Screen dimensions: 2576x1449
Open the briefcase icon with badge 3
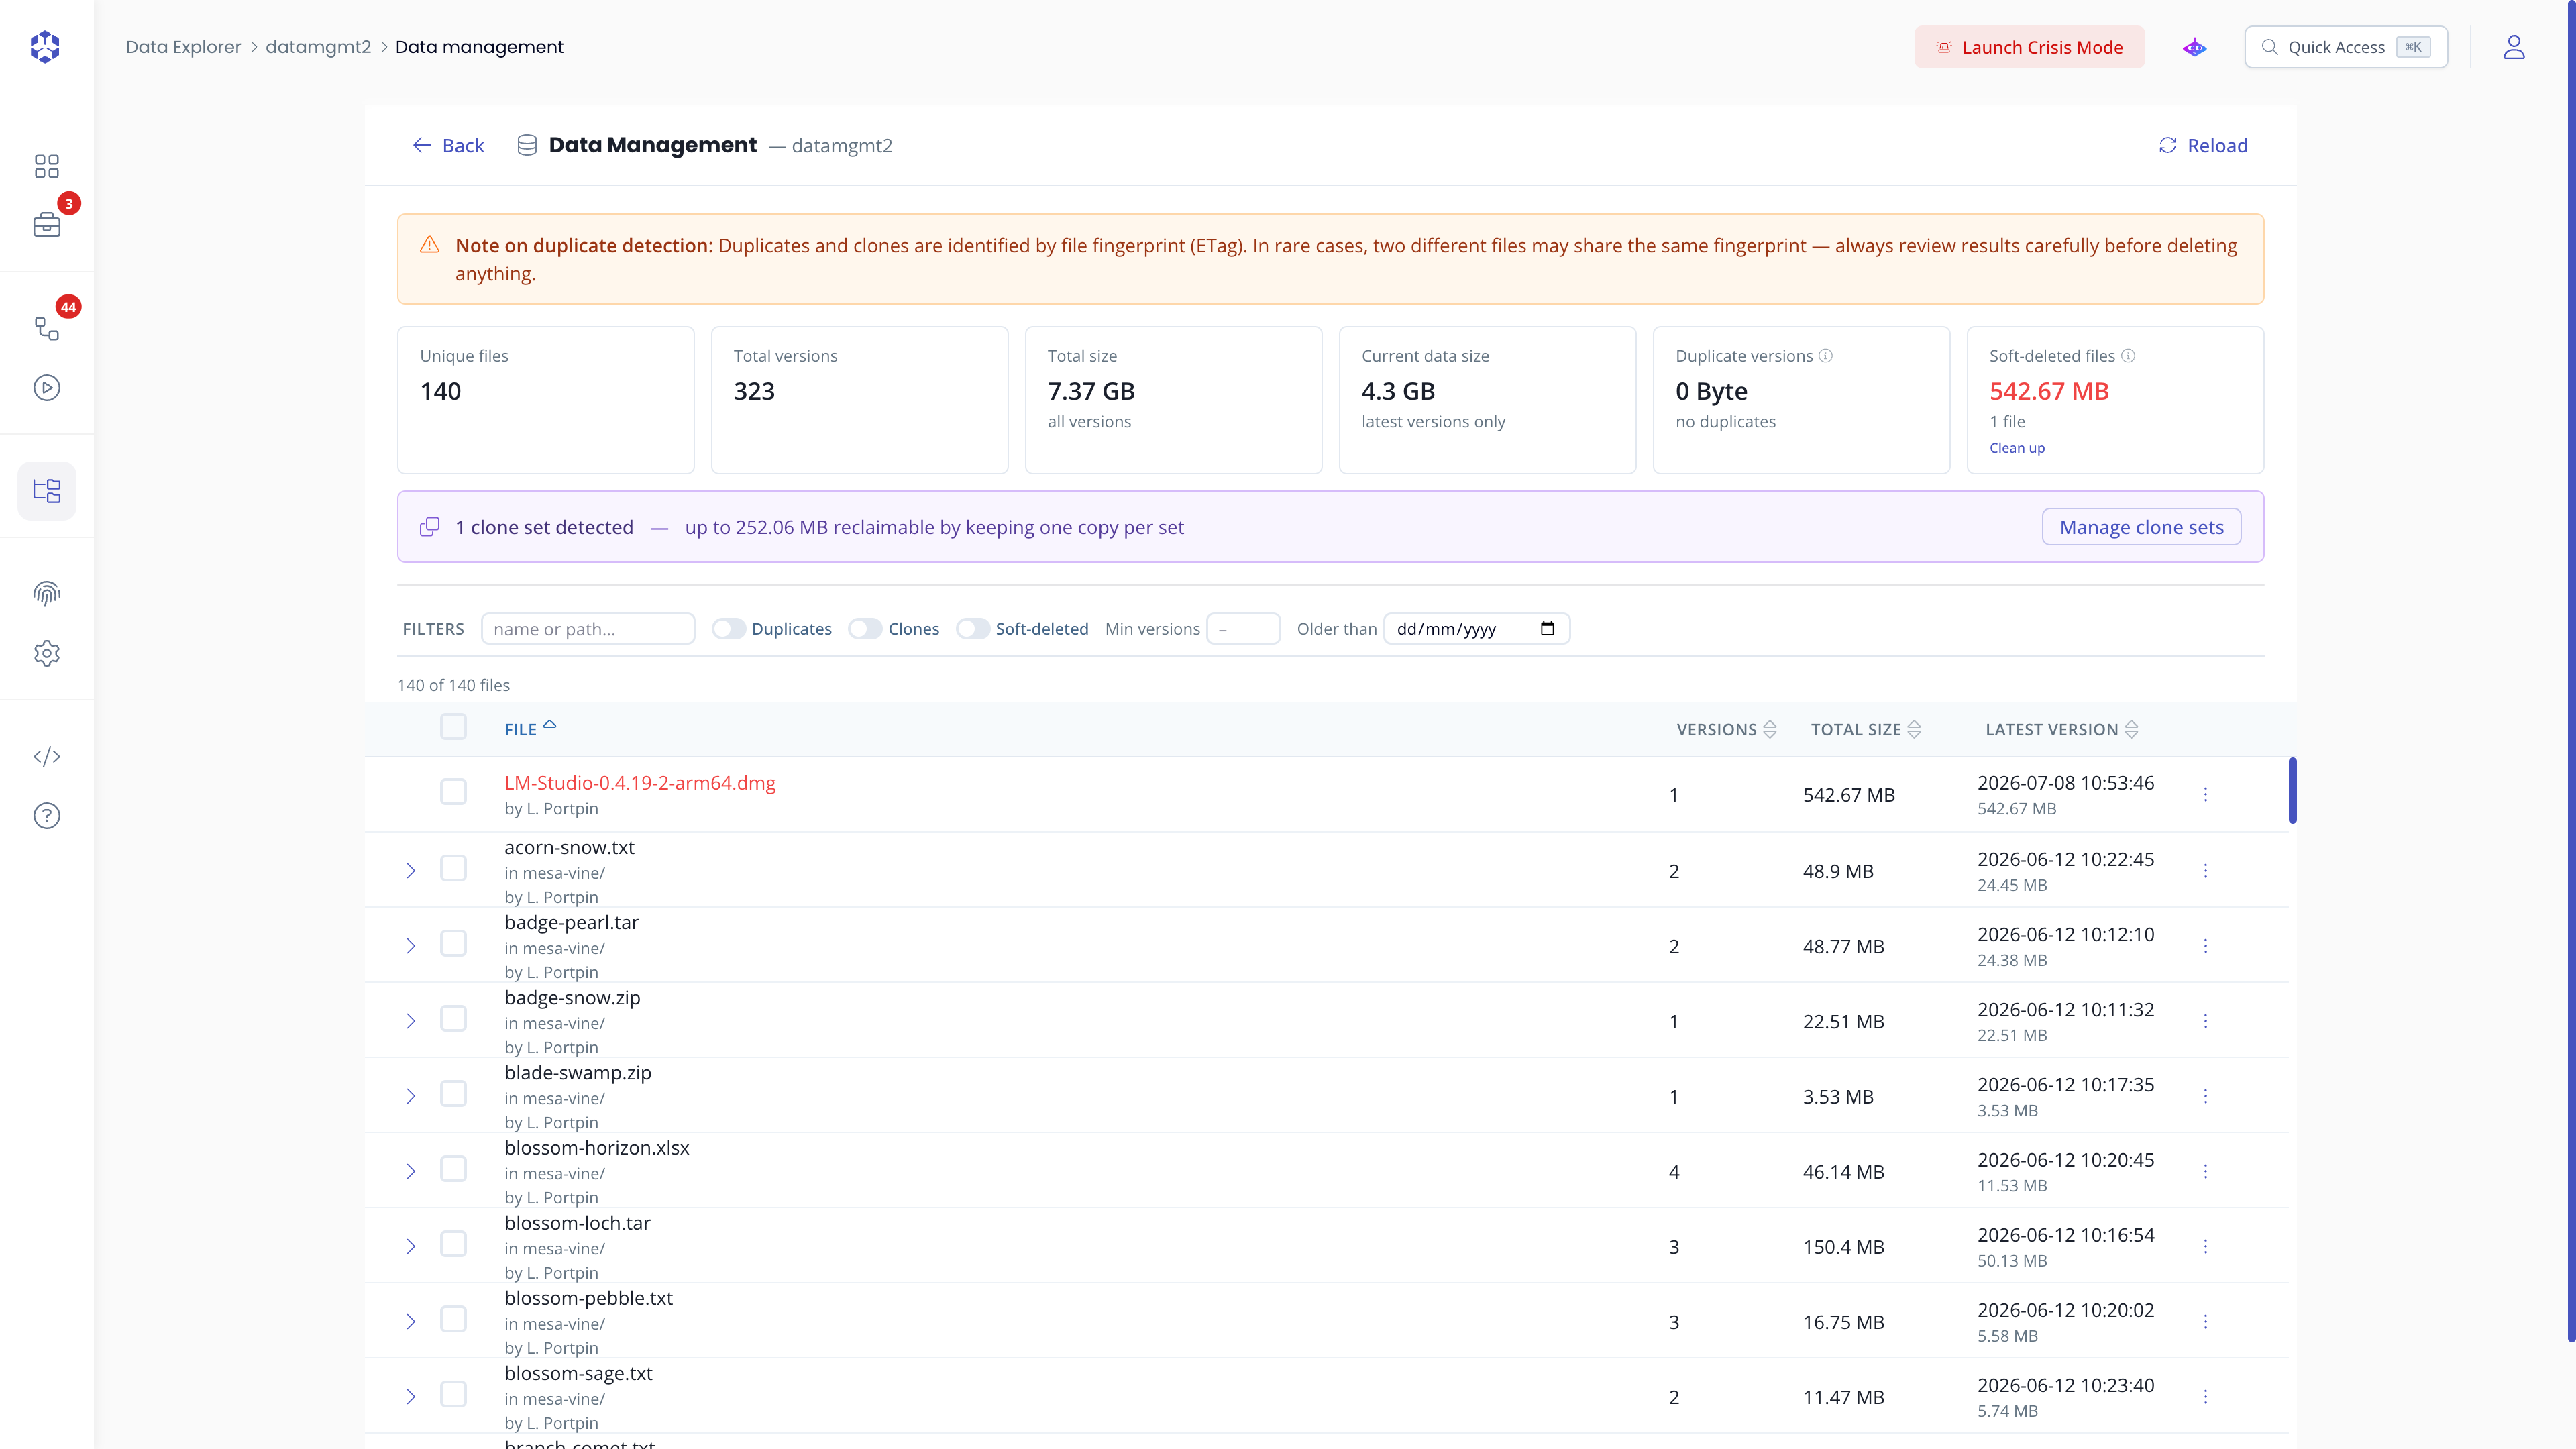point(46,225)
